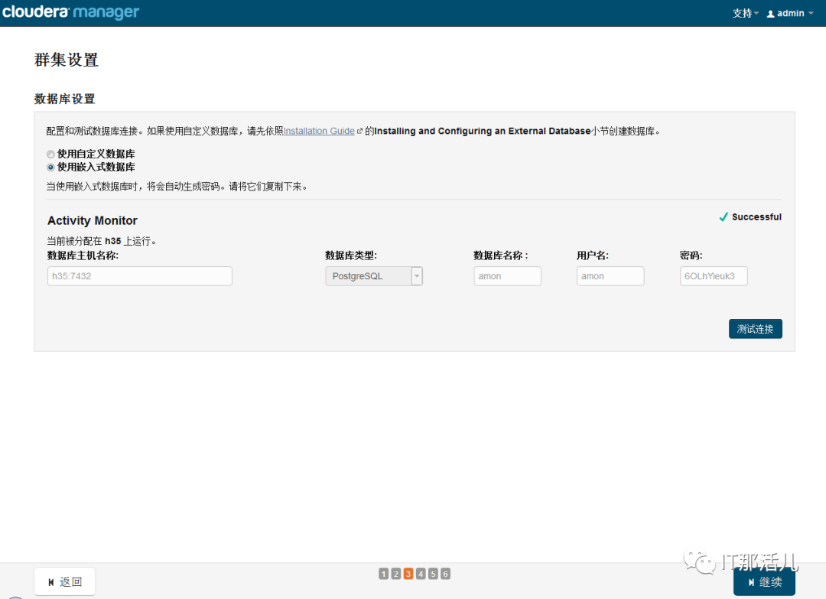The height and width of the screenshot is (599, 826).
Task: Click the 用户名 field amon
Action: pos(610,276)
